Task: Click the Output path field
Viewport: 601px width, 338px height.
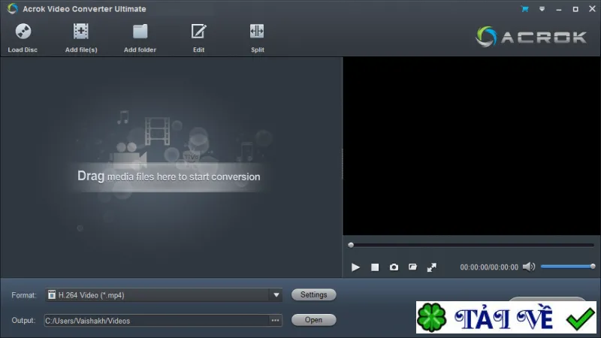Action: coord(157,321)
